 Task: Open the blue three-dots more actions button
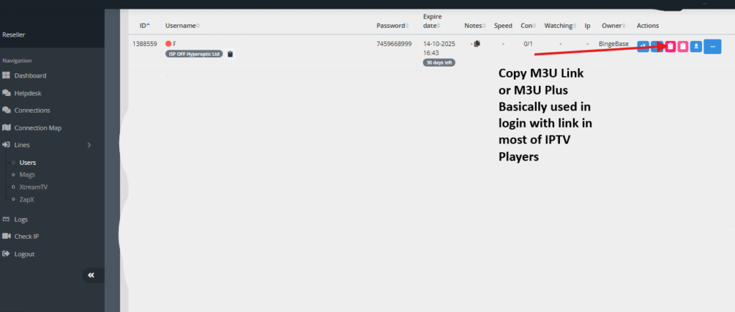pos(713,47)
